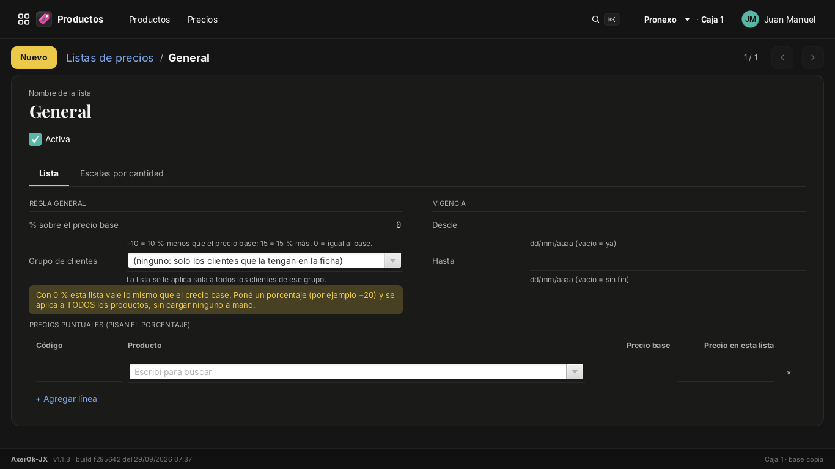This screenshot has height=469, width=835.
Task: Switch to Escalas por cantidad tab
Action: 122,173
